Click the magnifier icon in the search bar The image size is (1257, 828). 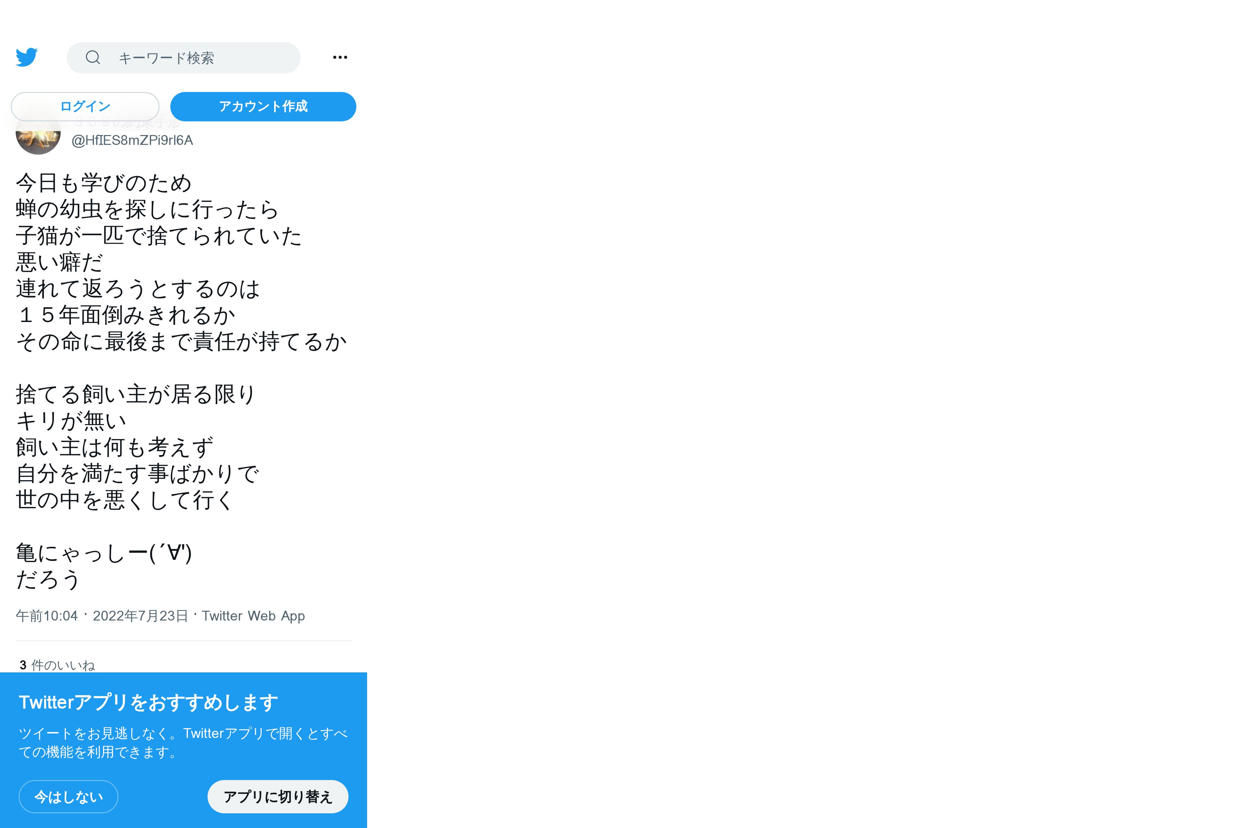coord(93,57)
